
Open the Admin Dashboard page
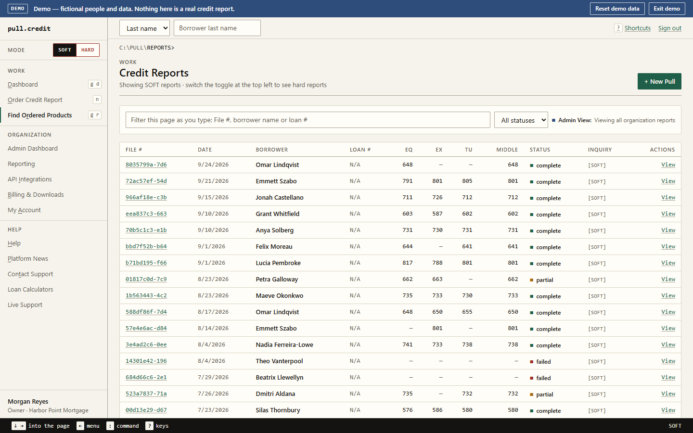click(33, 148)
